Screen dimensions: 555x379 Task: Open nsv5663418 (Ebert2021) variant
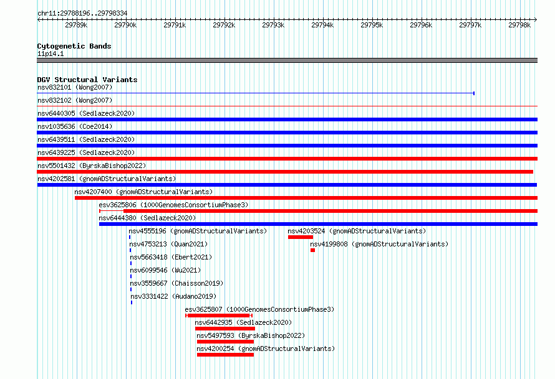pyautogui.click(x=171, y=257)
